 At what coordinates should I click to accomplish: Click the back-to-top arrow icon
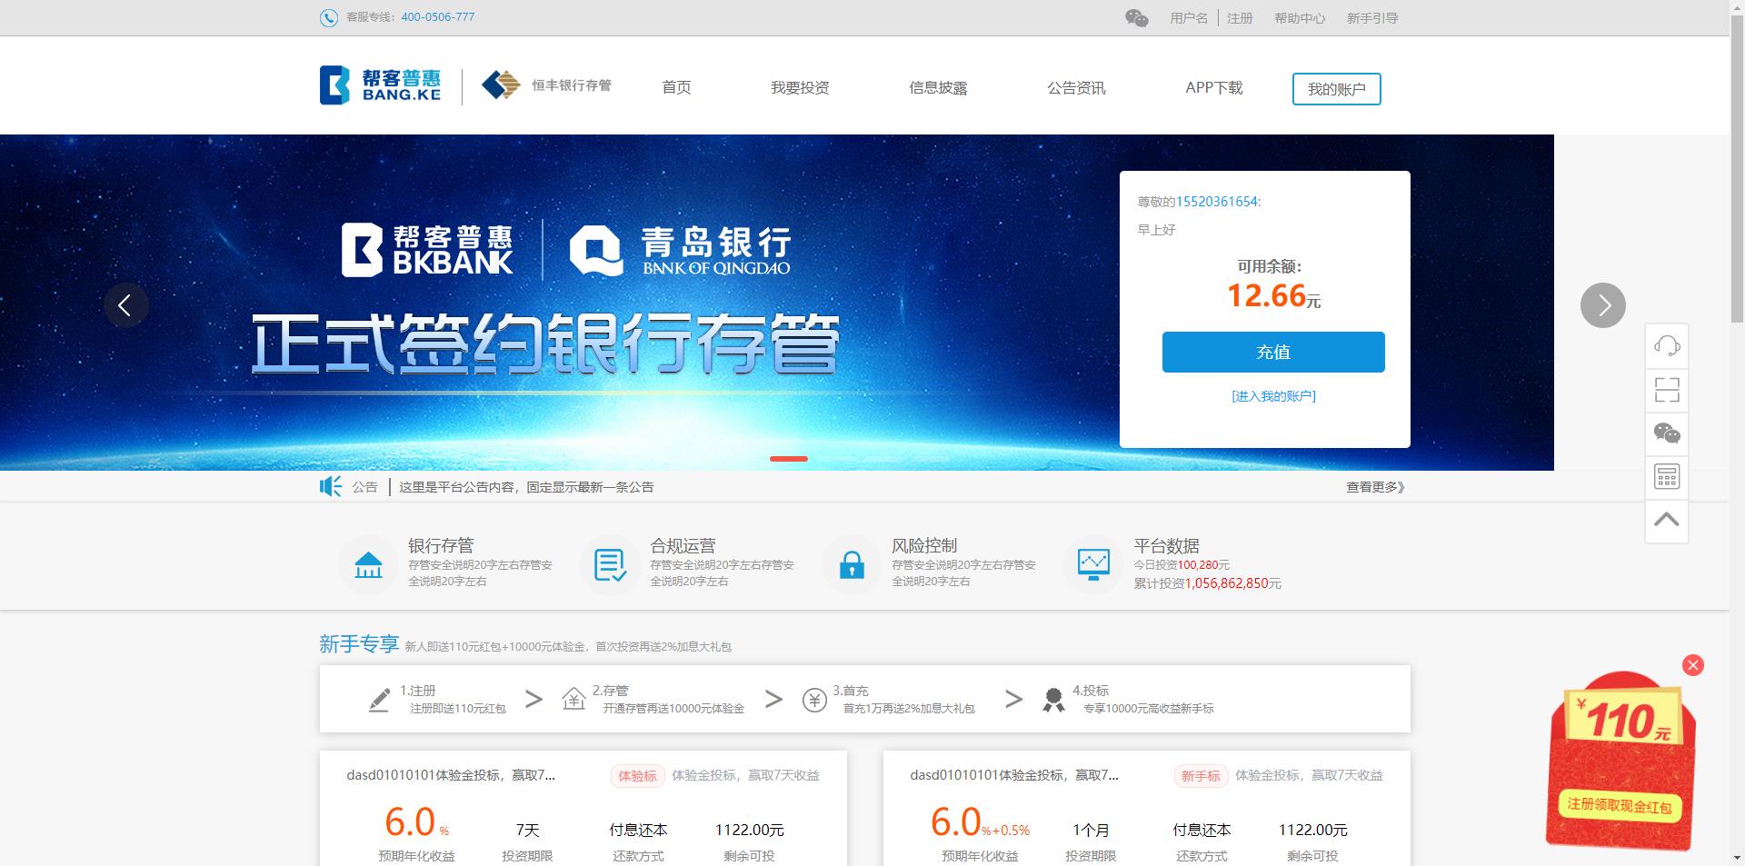click(x=1667, y=521)
